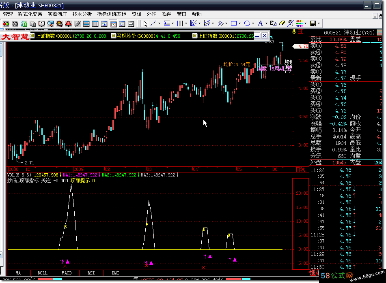Click the red-green lights toolbar icon

[x=6, y=24]
